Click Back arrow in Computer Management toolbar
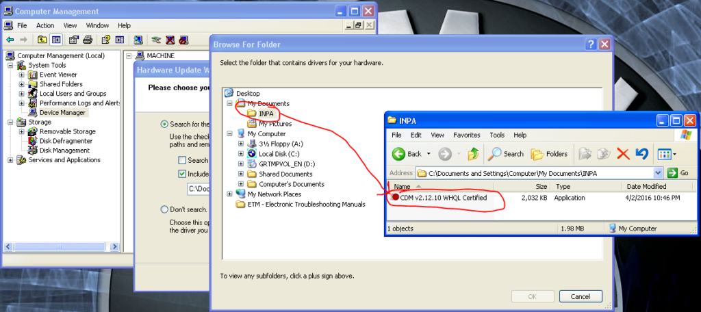This screenshot has width=701, height=312. (x=10, y=40)
